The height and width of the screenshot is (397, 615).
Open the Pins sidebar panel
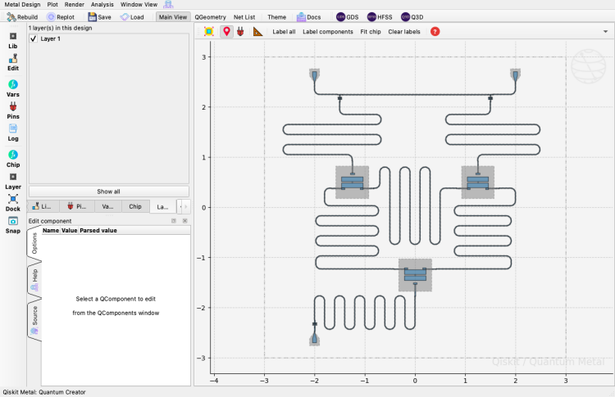tap(13, 111)
